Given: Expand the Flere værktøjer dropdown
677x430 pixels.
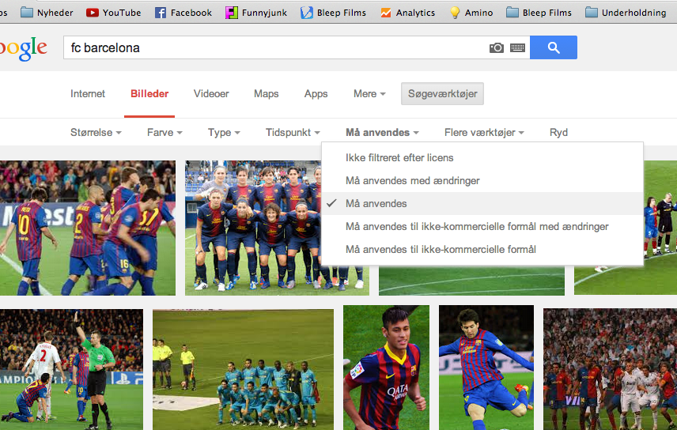Looking at the screenshot, I should click(484, 133).
